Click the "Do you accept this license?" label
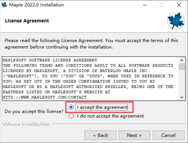This screenshot has width=188, height=143. coord(34,111)
